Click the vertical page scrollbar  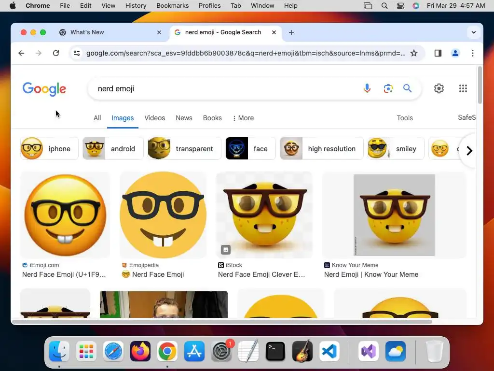[x=480, y=85]
